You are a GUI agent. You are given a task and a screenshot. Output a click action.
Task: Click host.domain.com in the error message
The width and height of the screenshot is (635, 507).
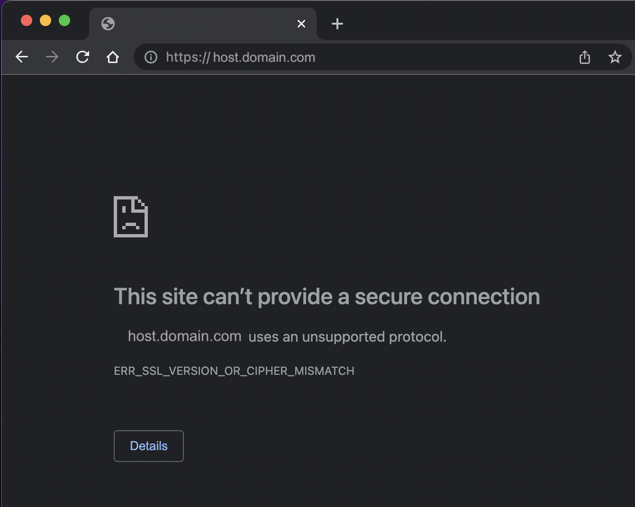tap(185, 336)
